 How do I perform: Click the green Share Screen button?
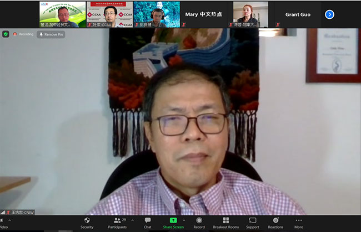pyautogui.click(x=173, y=223)
